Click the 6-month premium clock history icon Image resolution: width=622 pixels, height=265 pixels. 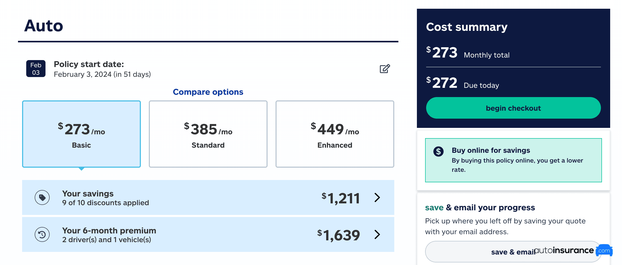pos(42,234)
